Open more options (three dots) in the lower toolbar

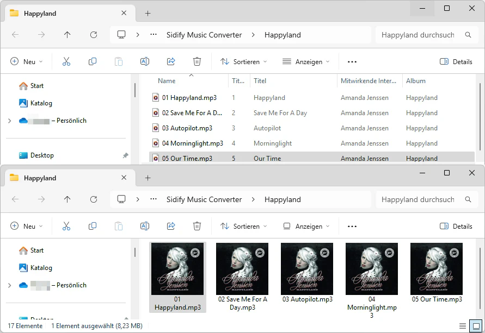click(352, 226)
